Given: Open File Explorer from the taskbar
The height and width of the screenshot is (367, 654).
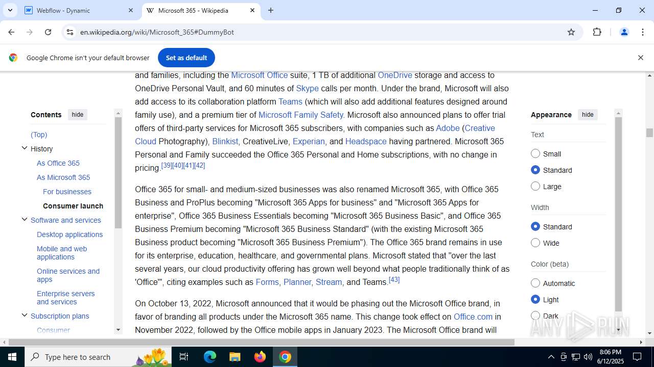Looking at the screenshot, I should click(235, 357).
